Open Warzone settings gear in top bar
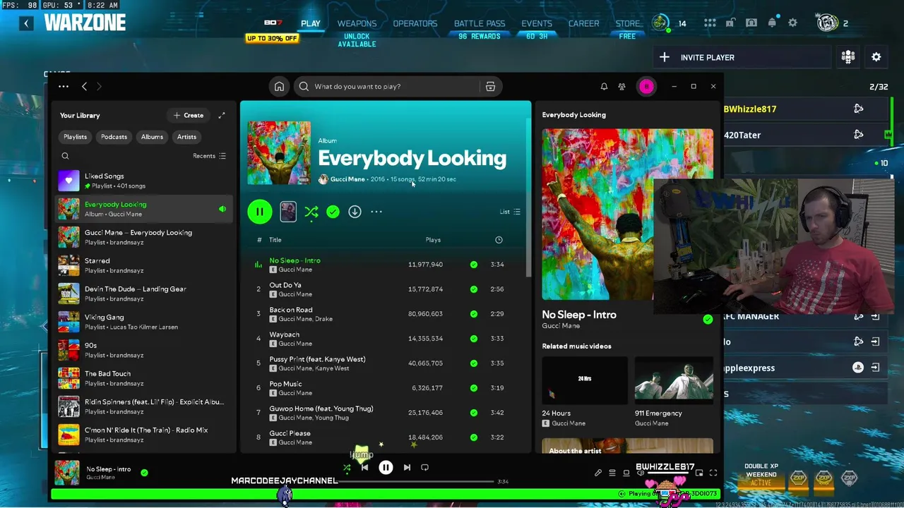 tap(793, 23)
